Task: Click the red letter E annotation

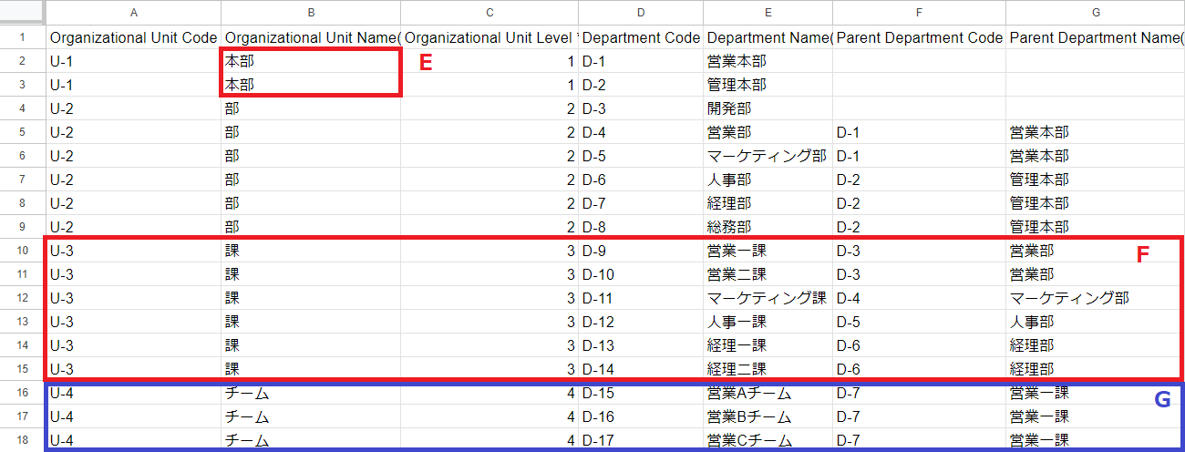Action: (x=424, y=63)
